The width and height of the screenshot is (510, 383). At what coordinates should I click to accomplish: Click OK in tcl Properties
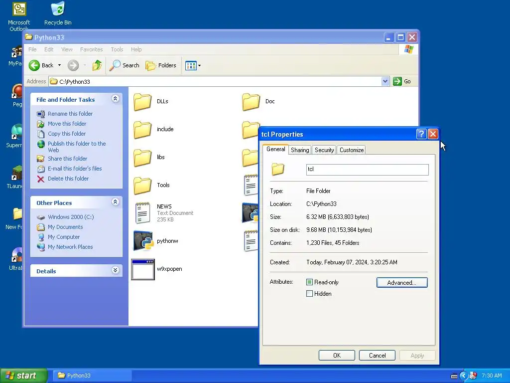337,355
